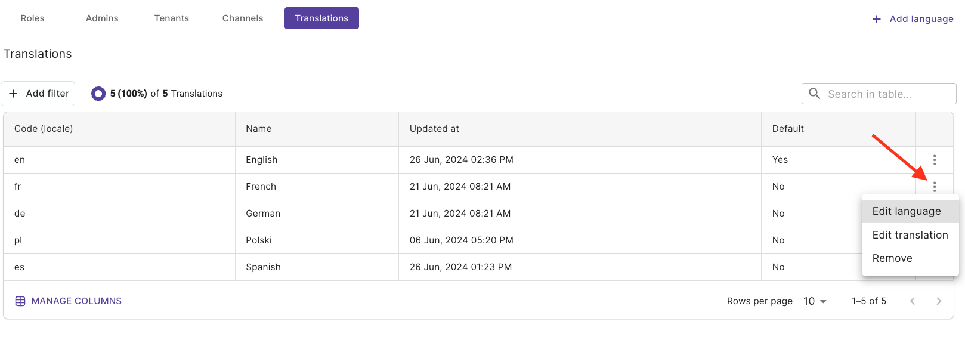Choose Edit translation in the menu

(x=910, y=235)
